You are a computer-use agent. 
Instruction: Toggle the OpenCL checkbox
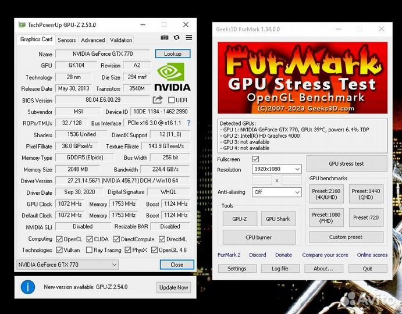pos(59,239)
